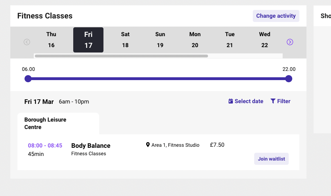Image resolution: width=331 pixels, height=196 pixels.
Task: Click the funnel Filter icon
Action: coord(273,101)
